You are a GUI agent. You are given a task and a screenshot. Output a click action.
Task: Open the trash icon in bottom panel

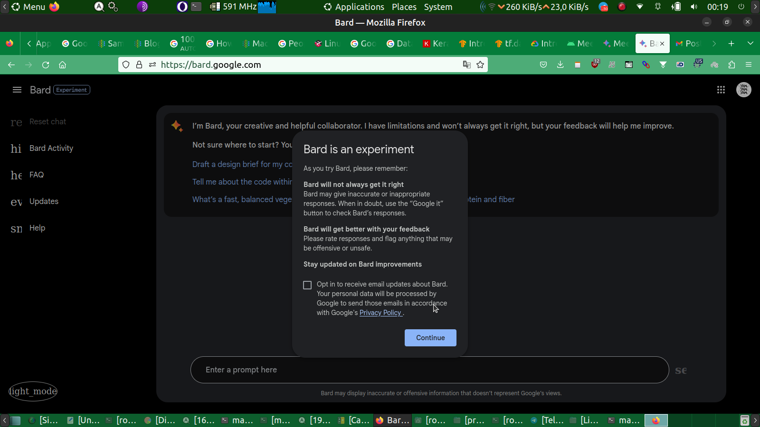pos(745,420)
